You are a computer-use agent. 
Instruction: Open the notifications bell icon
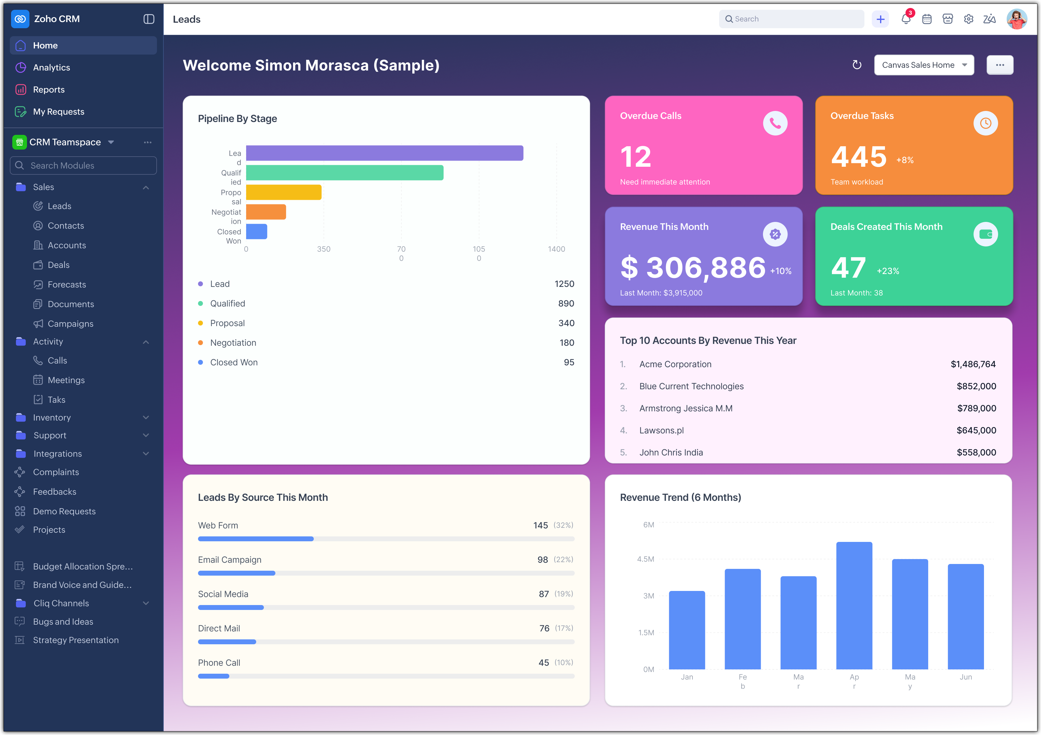pos(906,19)
